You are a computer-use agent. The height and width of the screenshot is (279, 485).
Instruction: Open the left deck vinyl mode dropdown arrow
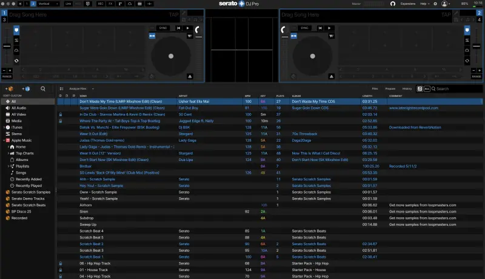pos(190,36)
